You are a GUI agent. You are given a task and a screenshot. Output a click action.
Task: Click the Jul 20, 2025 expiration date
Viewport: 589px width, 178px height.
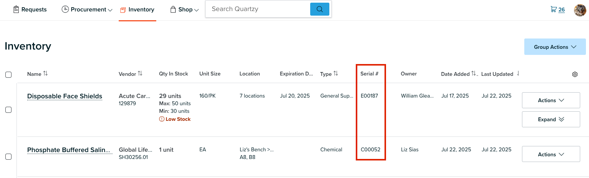tap(294, 96)
